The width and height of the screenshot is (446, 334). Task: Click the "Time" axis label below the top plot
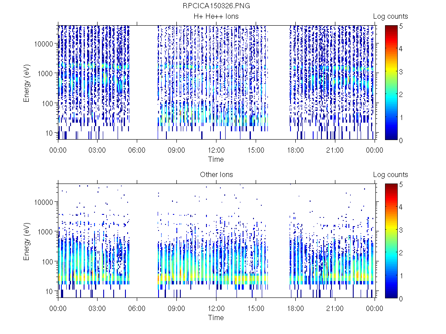point(216,159)
